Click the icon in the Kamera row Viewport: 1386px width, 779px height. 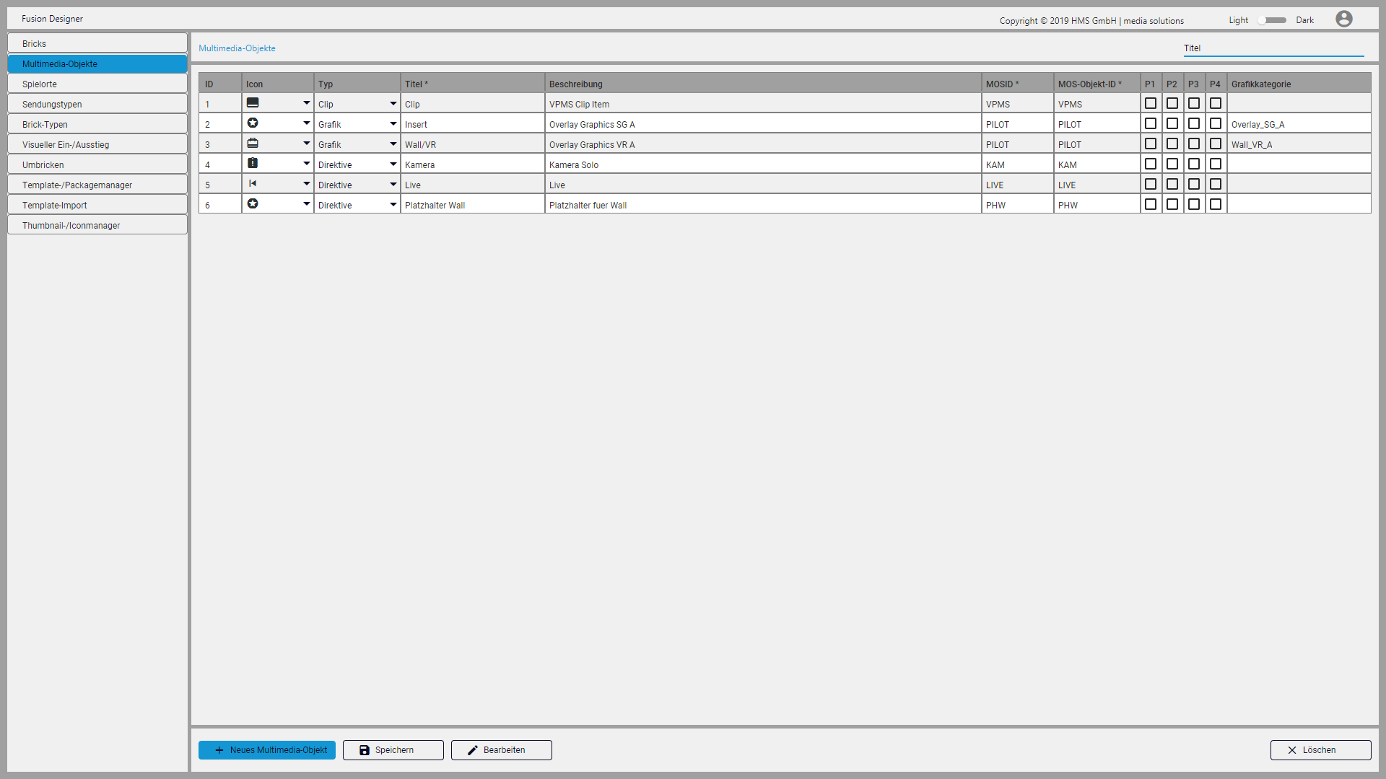click(x=253, y=164)
